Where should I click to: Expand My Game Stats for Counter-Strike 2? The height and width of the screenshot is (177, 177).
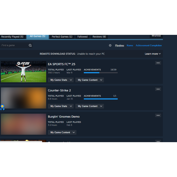pyautogui.click(x=61, y=106)
